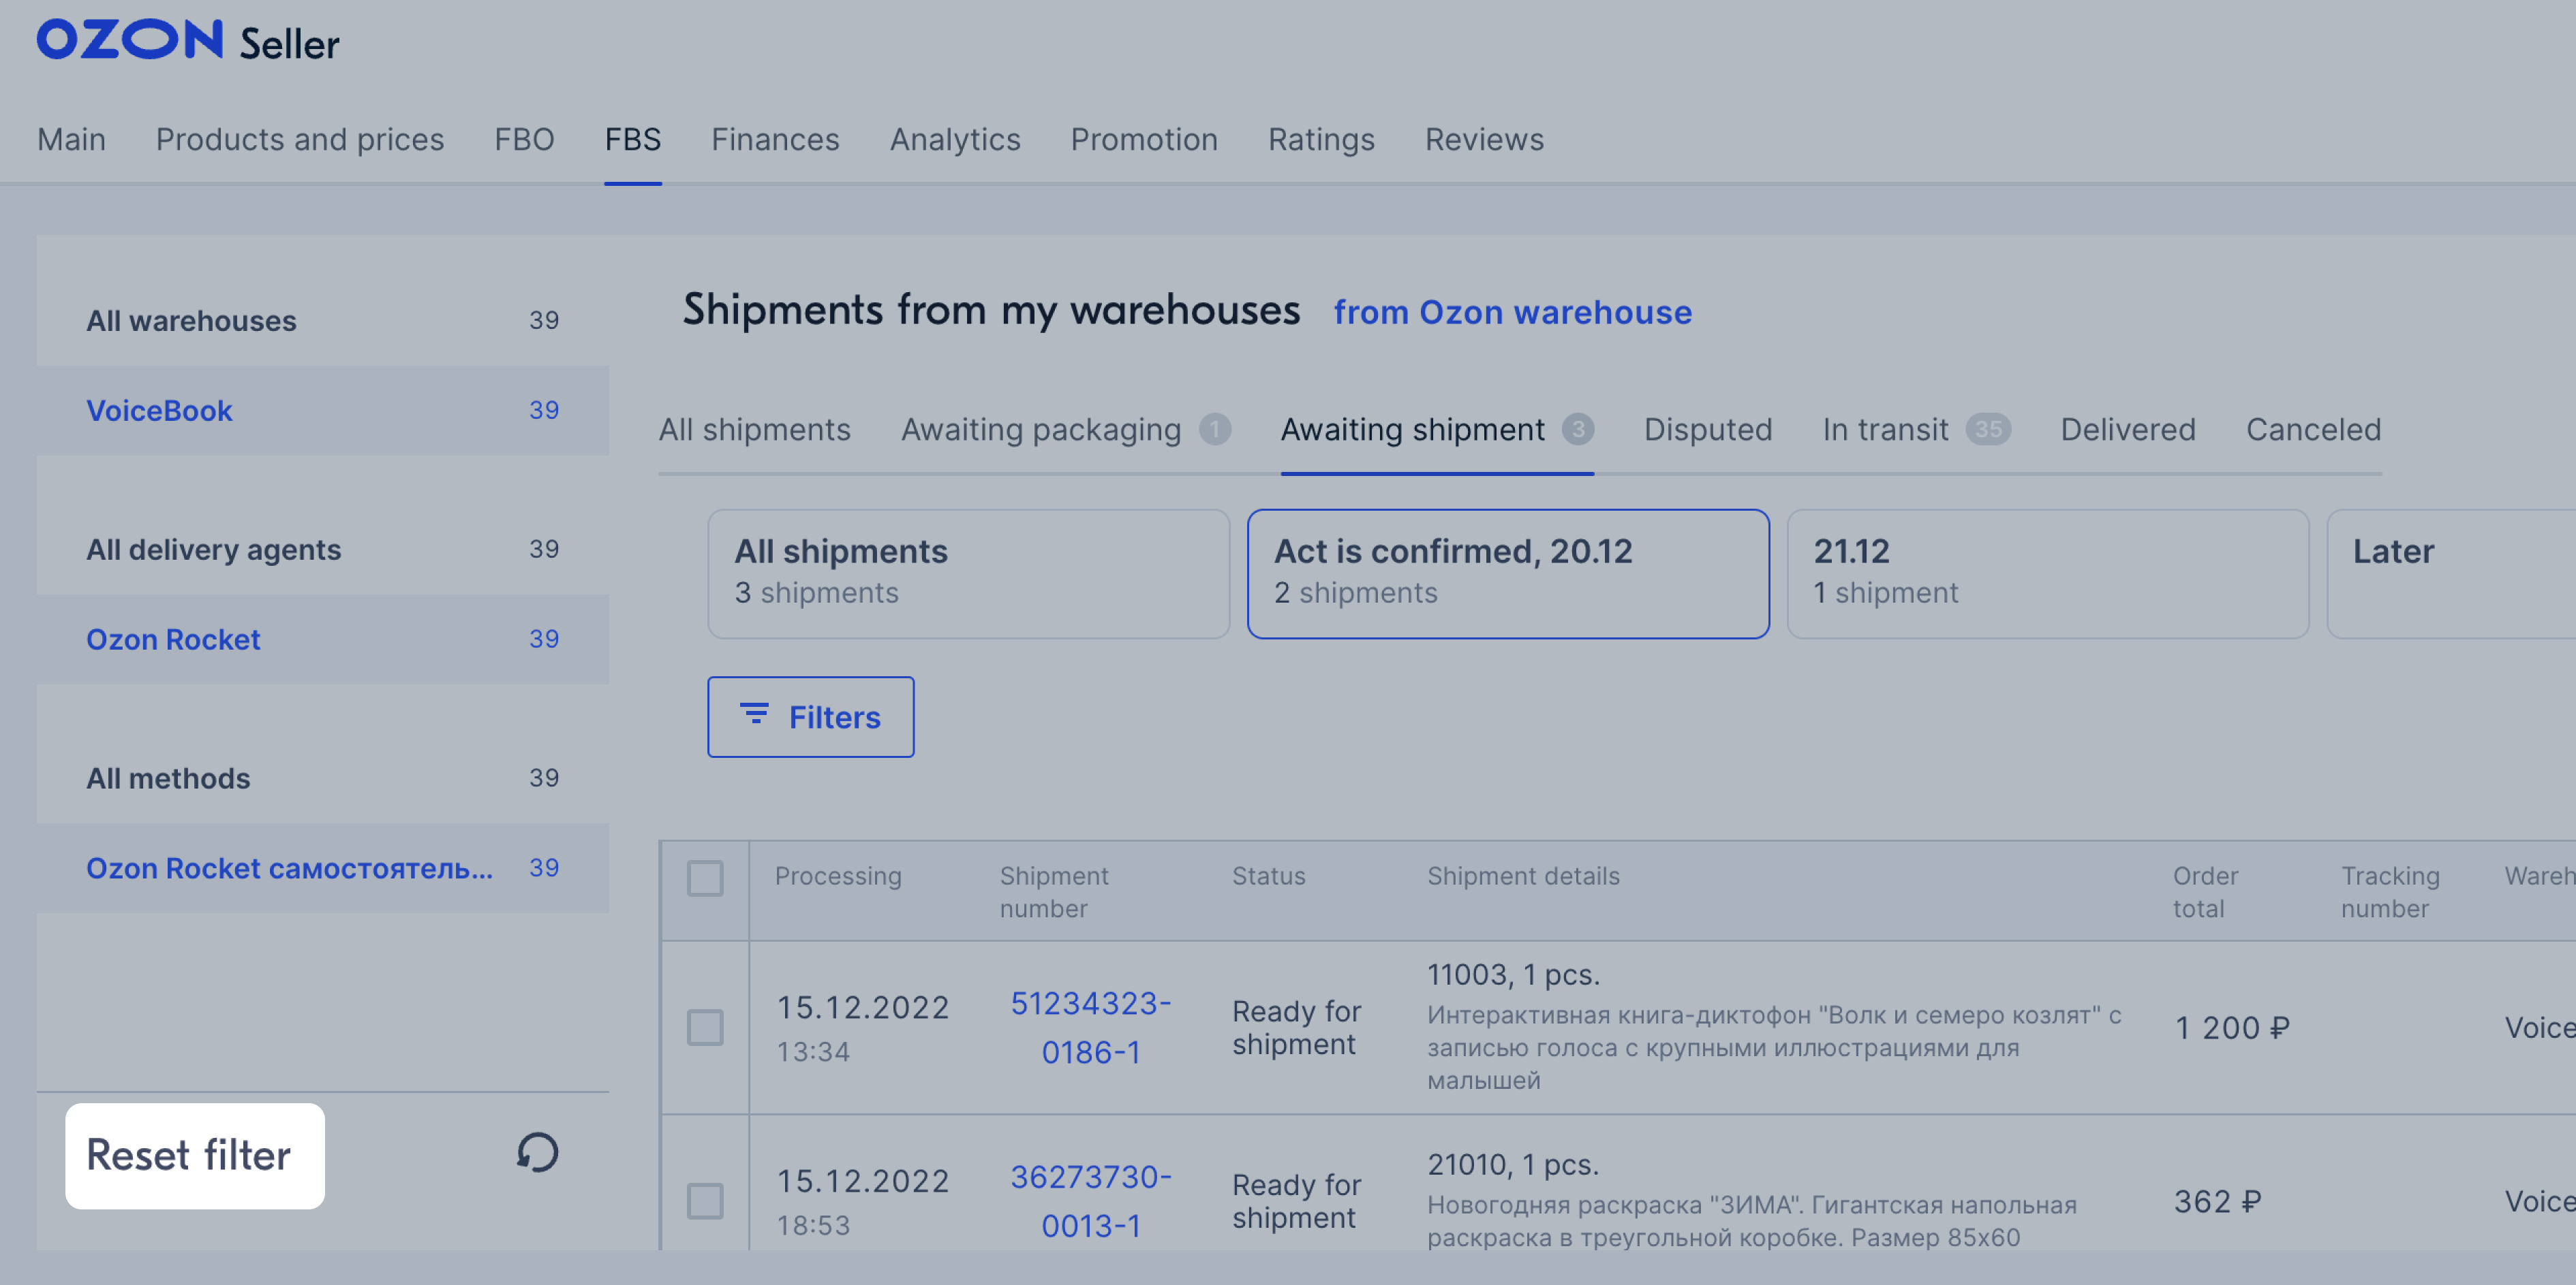Open the Disputed tab
This screenshot has width=2576, height=1285.
pos(1707,428)
